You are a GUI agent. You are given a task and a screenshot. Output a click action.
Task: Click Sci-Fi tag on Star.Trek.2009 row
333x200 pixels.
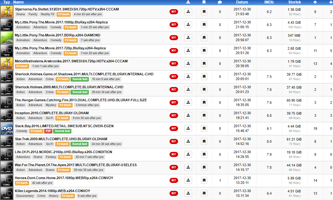point(50,144)
